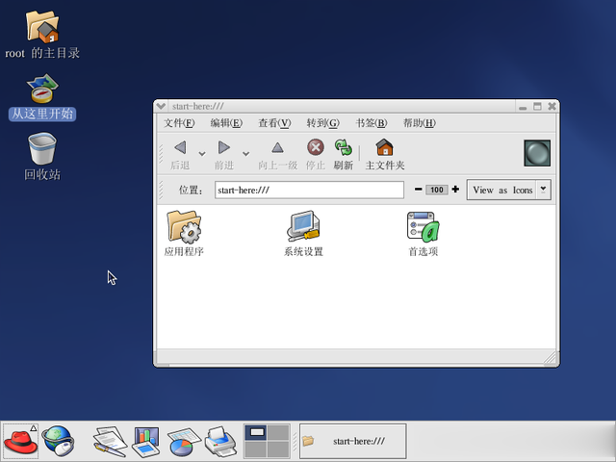Launch the web browser globe icon
Screen dimensions: 616x462
(x=58, y=441)
